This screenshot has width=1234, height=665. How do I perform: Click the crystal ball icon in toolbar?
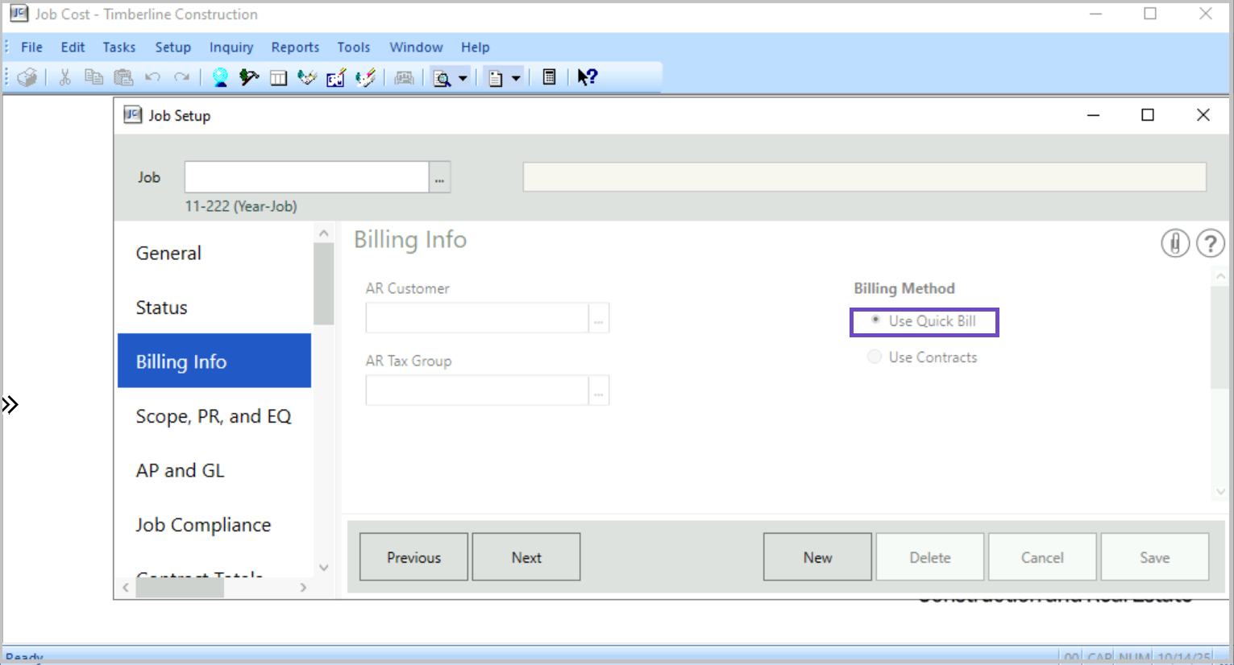tap(219, 77)
